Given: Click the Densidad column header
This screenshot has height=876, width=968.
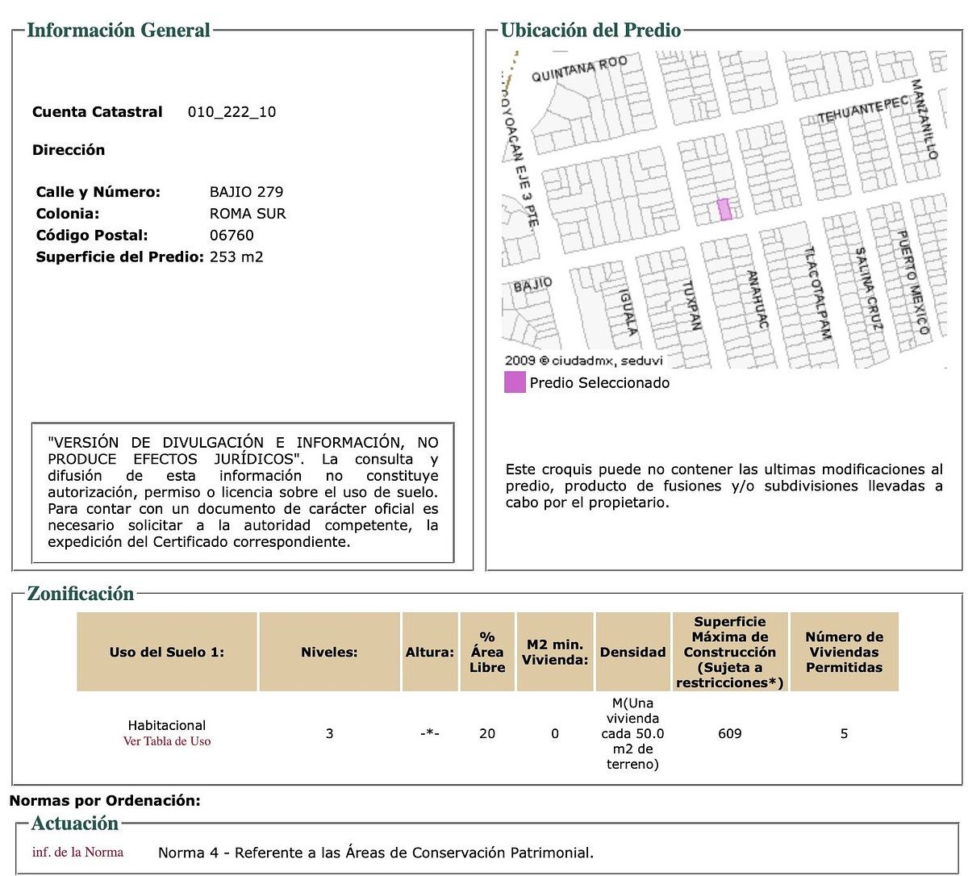Looking at the screenshot, I should pyautogui.click(x=632, y=652).
